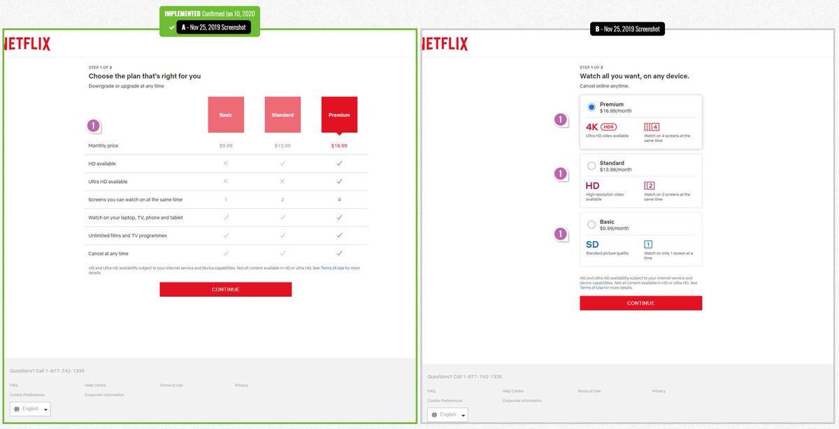Open Corporate Information footer link in version B
Screen dimensions: 839x429
[522, 400]
